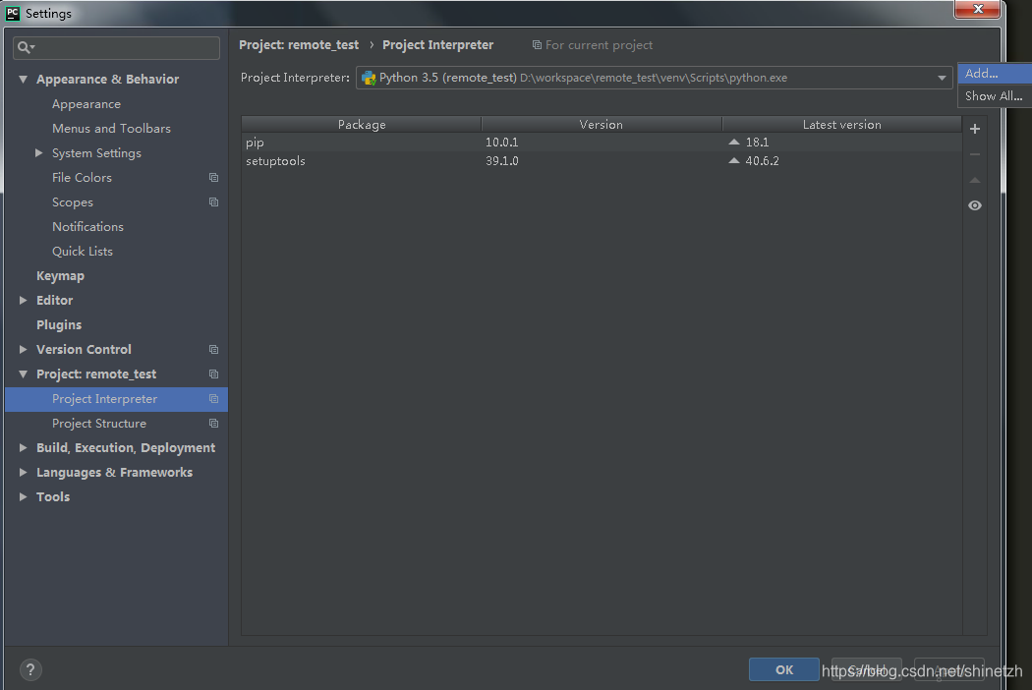
Task: Choose Show All... from interpreter popup
Action: coord(995,96)
